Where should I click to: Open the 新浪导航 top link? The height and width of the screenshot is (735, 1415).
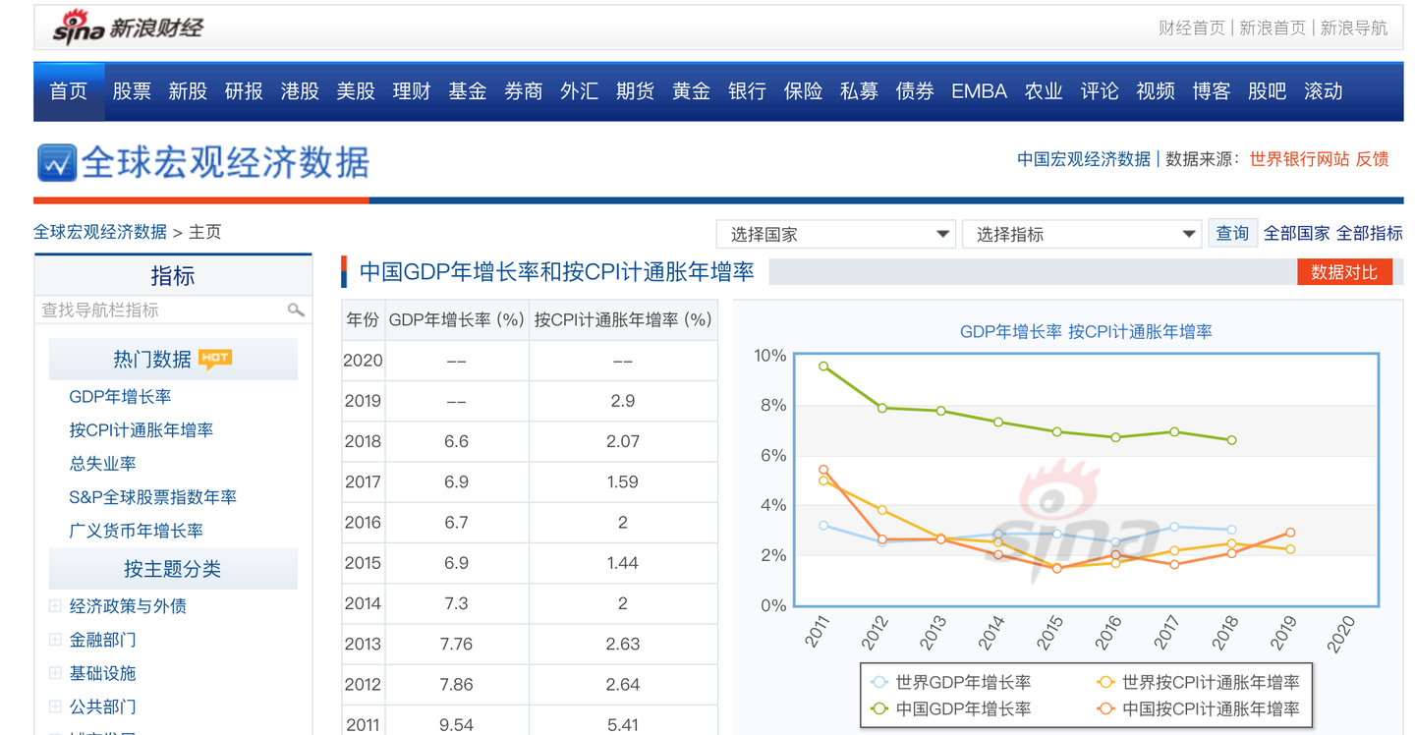point(1354,28)
